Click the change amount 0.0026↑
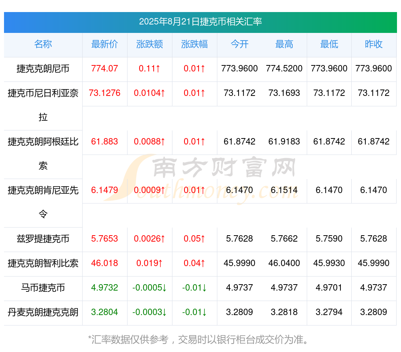The height and width of the screenshot is (352, 401). 150,238
